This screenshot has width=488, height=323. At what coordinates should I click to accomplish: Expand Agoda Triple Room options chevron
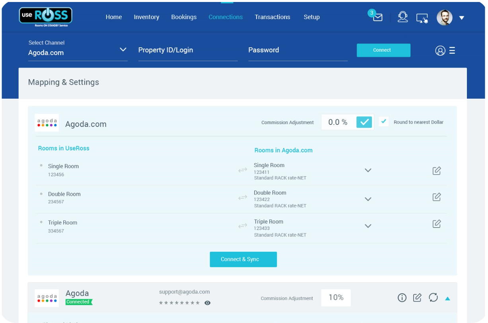click(368, 226)
